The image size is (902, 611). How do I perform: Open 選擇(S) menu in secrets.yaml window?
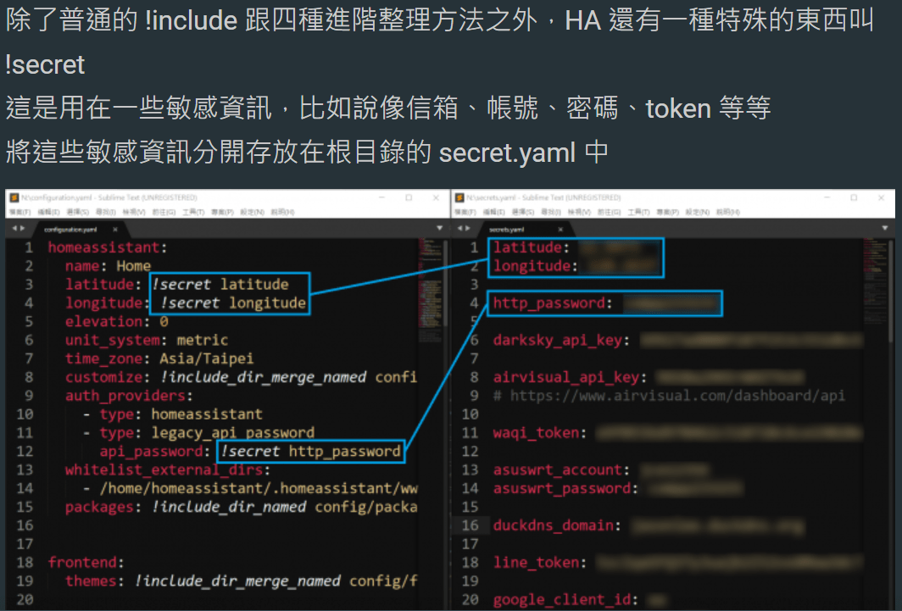coord(523,212)
